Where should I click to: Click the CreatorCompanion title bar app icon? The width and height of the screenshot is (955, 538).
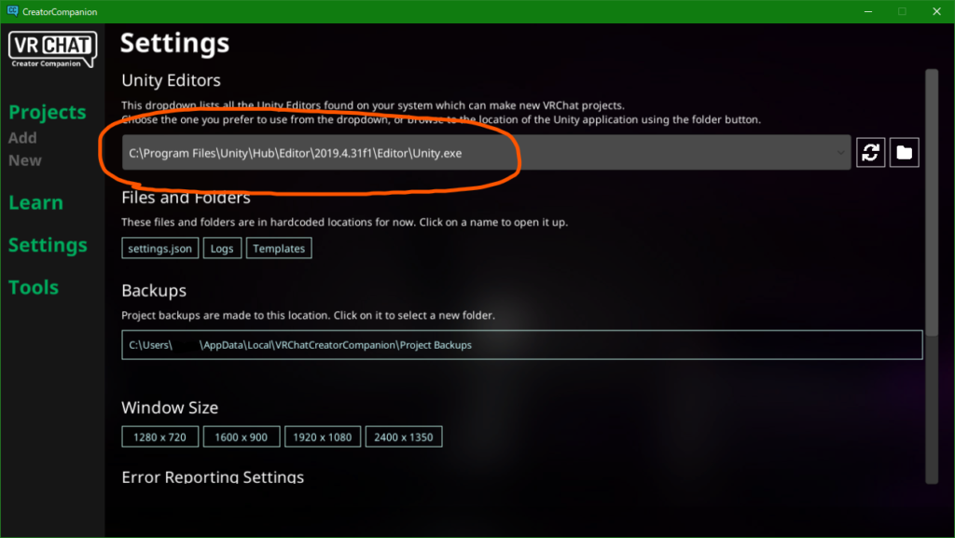tap(12, 11)
